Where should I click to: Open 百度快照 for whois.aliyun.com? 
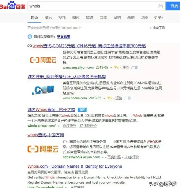pos(114,157)
